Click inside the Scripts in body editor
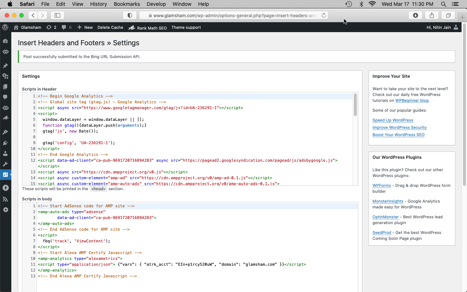This screenshot has width=467, height=292. pyautogui.click(x=190, y=247)
